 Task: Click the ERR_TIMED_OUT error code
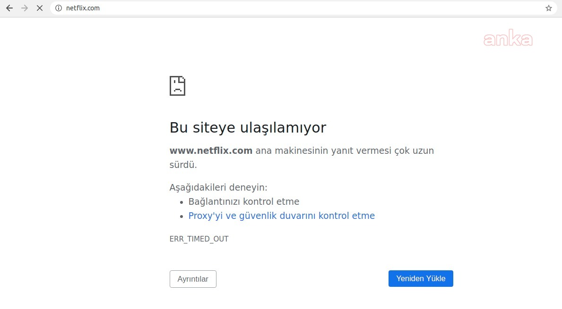[x=199, y=239]
